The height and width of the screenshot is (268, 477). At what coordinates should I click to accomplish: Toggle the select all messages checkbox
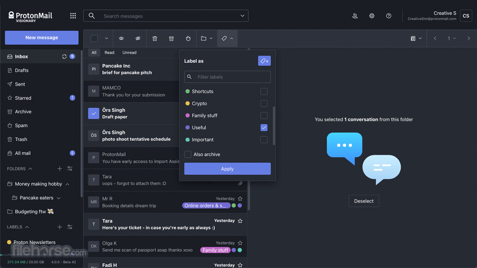(94, 38)
